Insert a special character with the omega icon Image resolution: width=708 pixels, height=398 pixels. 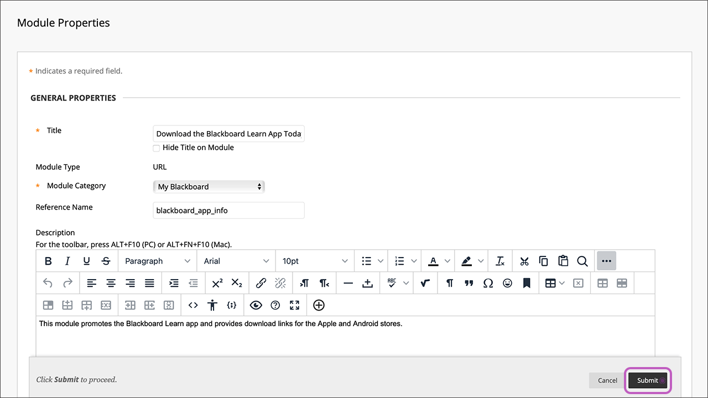coord(488,282)
